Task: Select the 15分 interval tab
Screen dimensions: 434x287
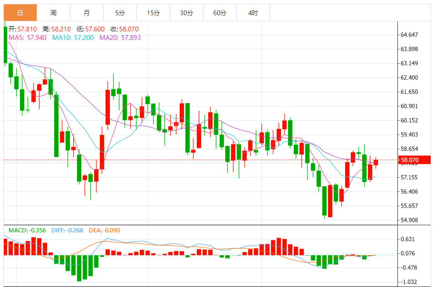Action: point(153,13)
